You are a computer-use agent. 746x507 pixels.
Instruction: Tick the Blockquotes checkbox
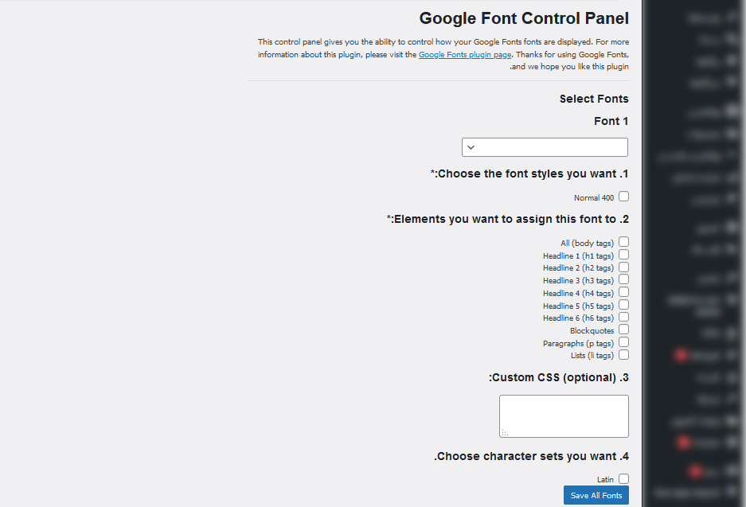pyautogui.click(x=623, y=330)
